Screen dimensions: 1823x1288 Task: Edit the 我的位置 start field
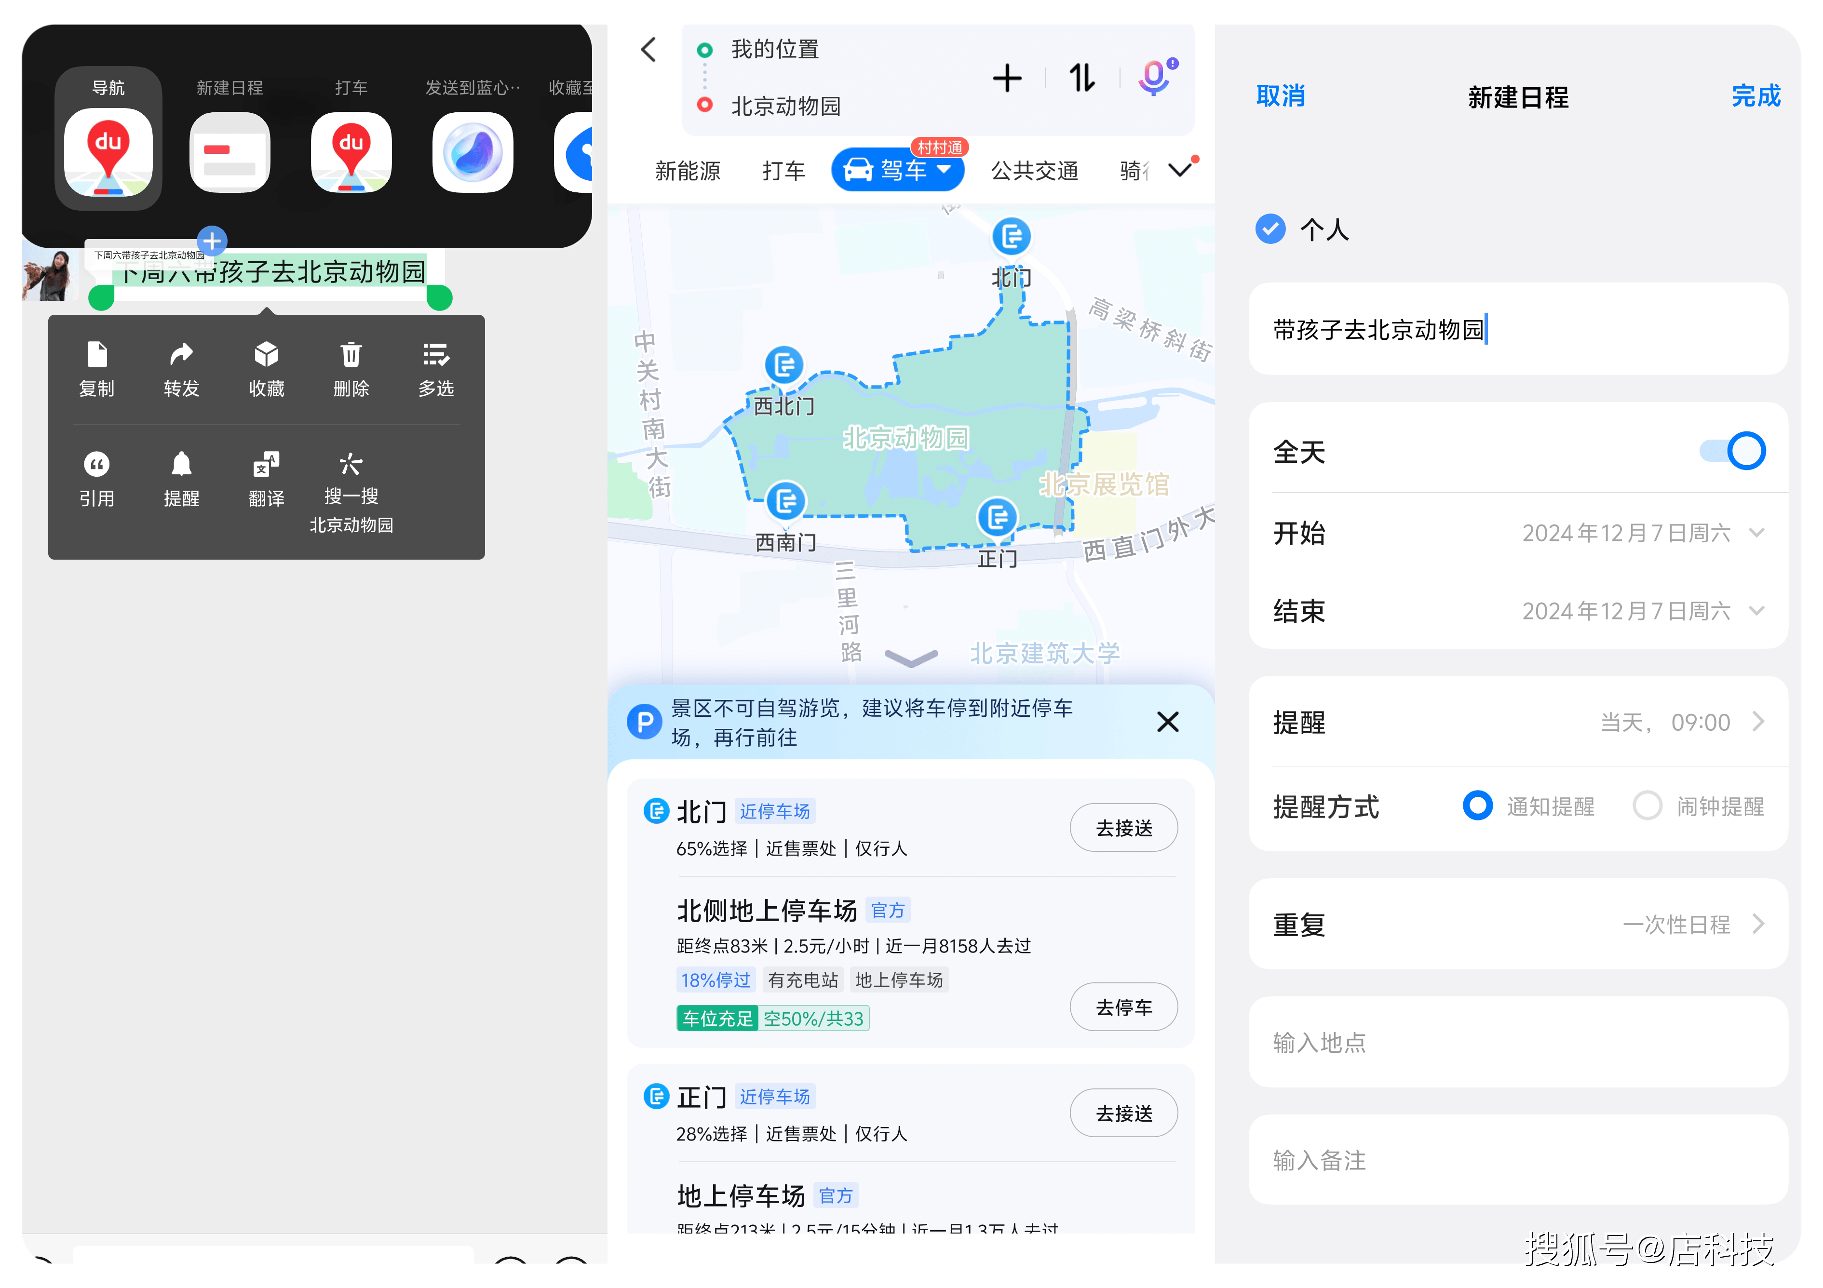774,49
